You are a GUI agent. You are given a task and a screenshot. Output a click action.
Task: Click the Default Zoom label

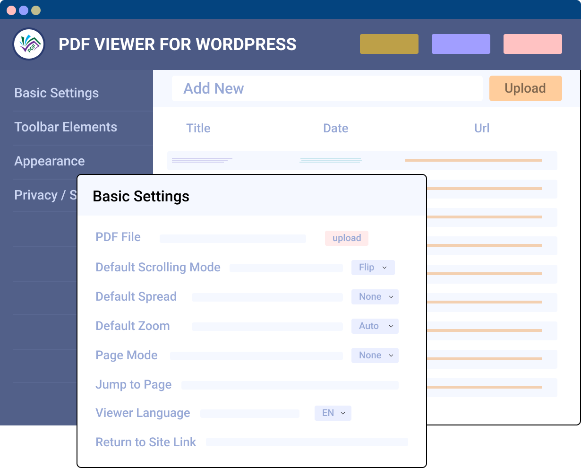133,326
